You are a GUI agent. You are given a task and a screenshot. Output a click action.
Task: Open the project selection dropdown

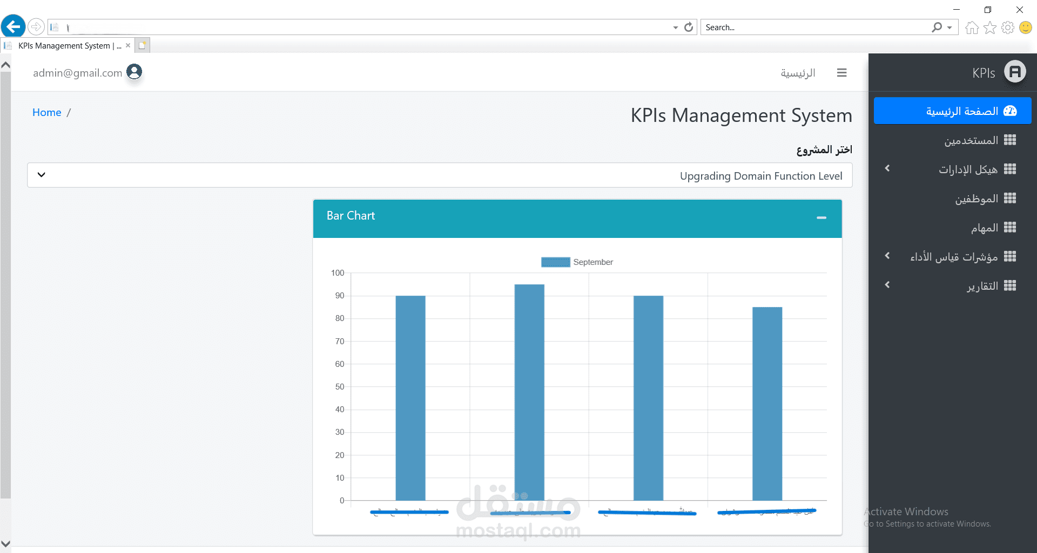pyautogui.click(x=440, y=175)
